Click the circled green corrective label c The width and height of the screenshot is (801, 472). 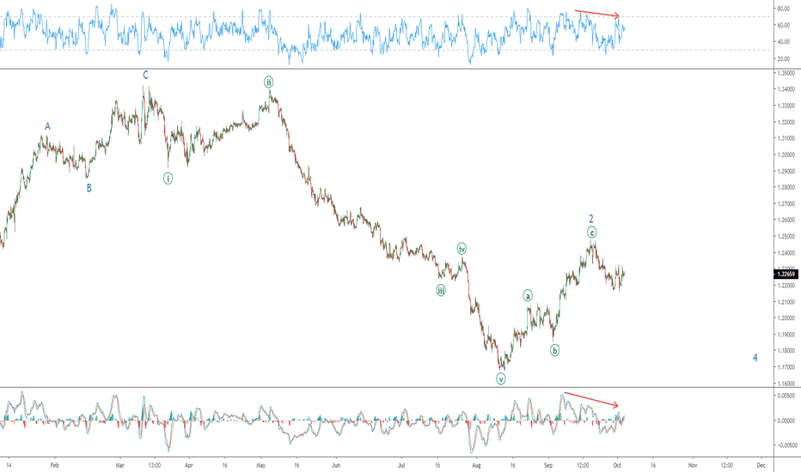pos(591,233)
